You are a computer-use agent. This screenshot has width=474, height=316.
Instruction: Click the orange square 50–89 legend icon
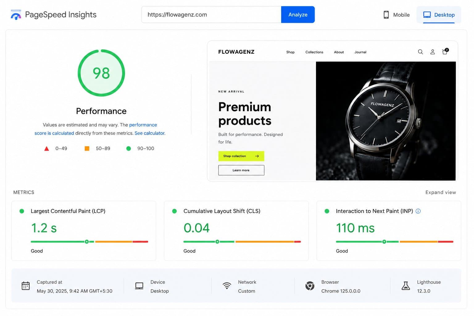point(87,148)
